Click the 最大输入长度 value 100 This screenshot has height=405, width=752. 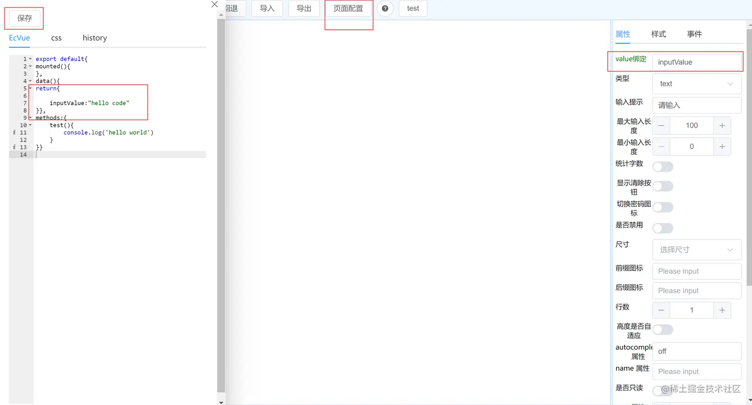tap(691, 126)
